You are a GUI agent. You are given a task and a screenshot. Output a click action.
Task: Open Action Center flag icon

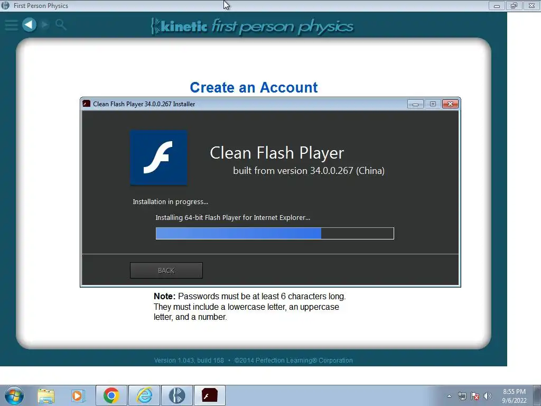coord(475,396)
